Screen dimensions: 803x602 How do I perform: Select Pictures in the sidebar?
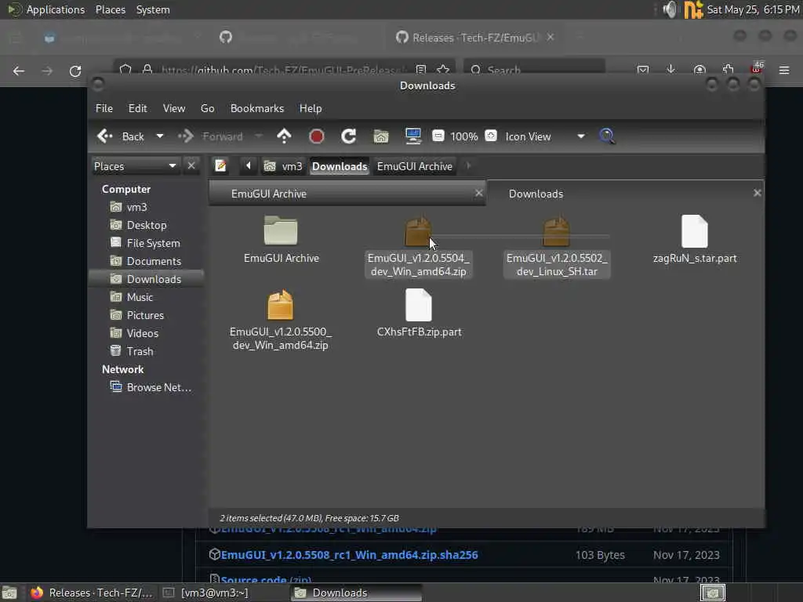146,315
